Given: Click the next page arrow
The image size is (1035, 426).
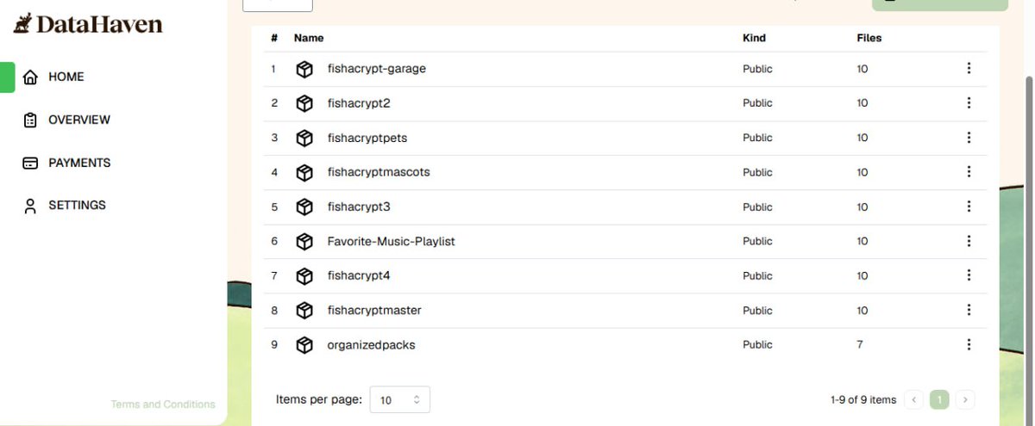Looking at the screenshot, I should [x=966, y=399].
